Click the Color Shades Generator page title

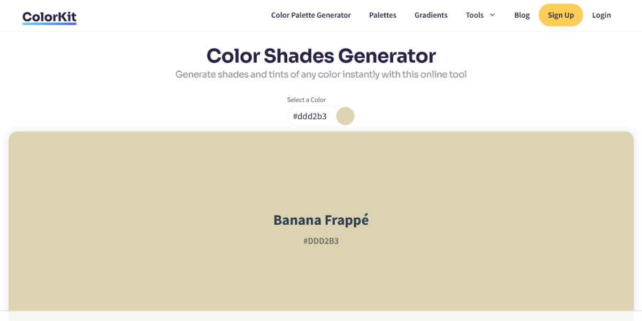point(321,55)
